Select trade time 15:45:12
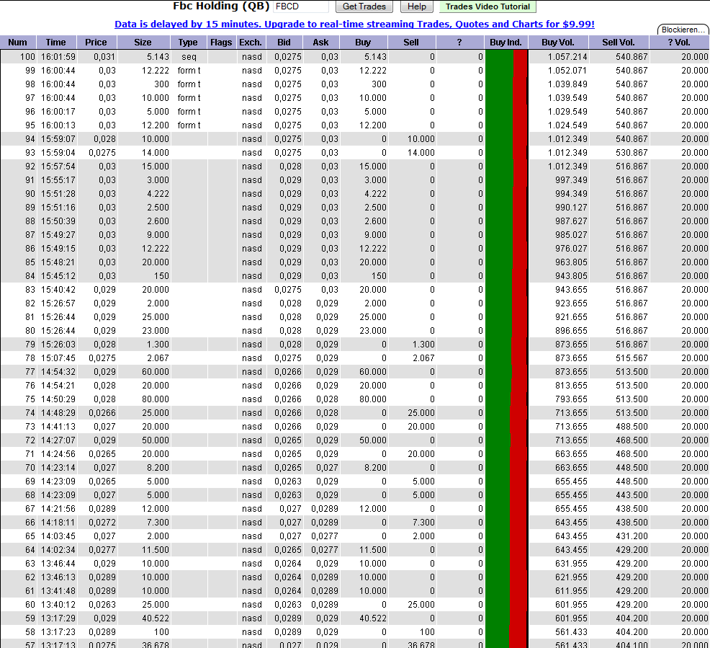710x648 pixels. [x=58, y=275]
